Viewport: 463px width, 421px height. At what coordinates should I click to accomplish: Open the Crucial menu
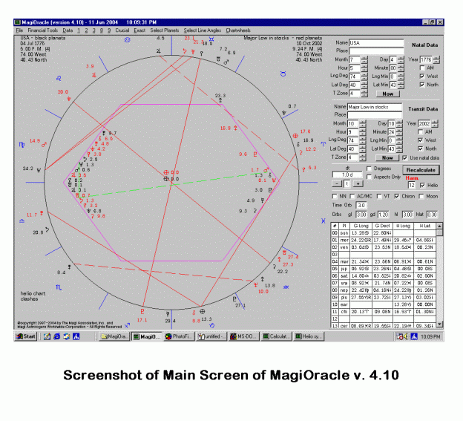pos(122,30)
